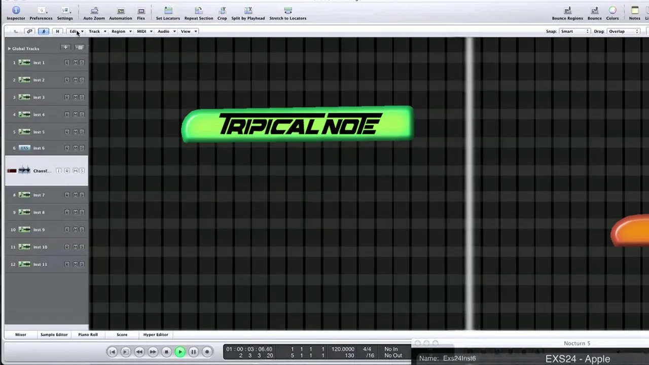This screenshot has height=365, width=649.
Task: Open the Region local menu
Action: 122,31
